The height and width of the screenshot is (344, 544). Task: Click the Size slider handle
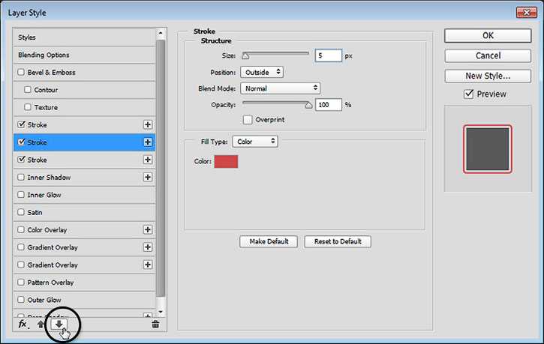pyautogui.click(x=245, y=56)
